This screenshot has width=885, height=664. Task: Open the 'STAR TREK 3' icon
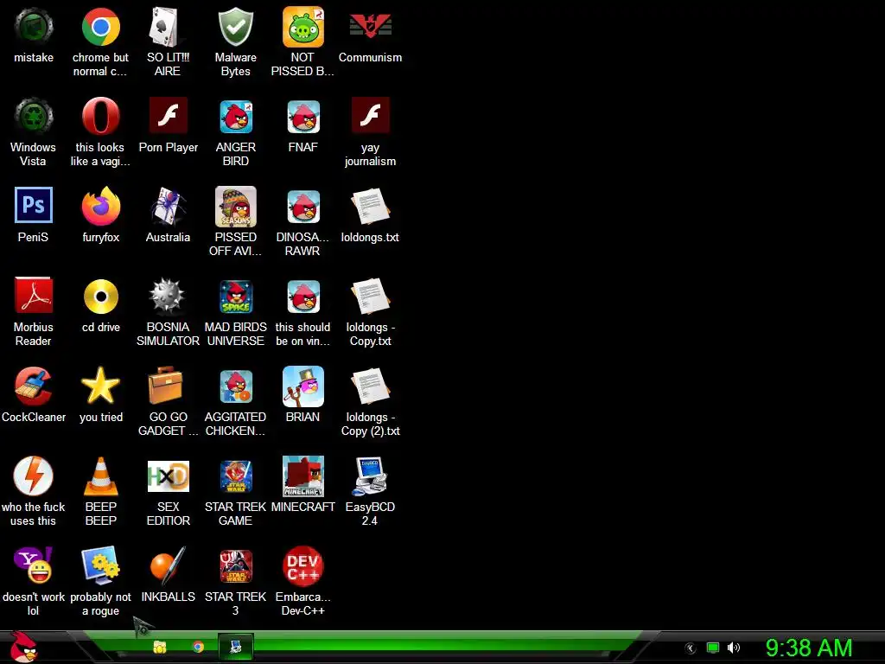[x=235, y=565]
